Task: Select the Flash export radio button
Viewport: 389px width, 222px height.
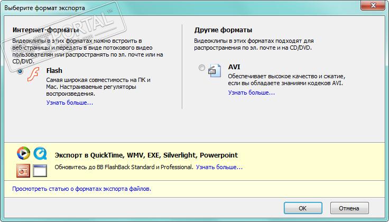Action: (x=21, y=71)
